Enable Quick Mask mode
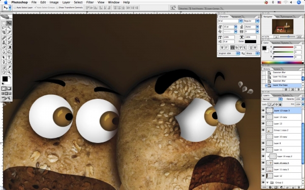 pos(9,89)
